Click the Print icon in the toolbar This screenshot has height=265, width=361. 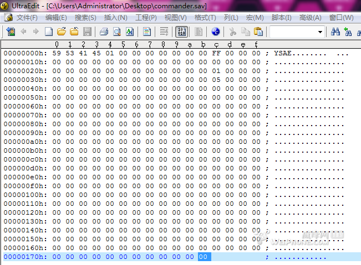[104, 32]
